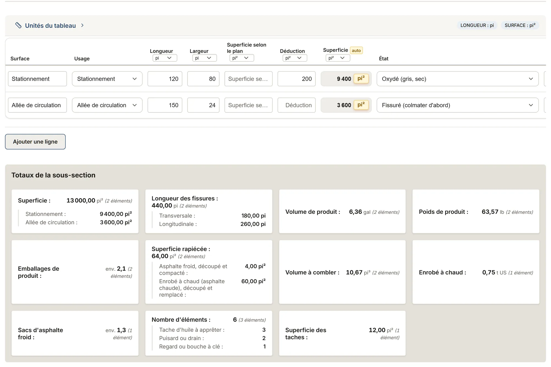Click the LONGUEUR : pi unit badge
Image resolution: width=551 pixels, height=367 pixels.
pos(477,25)
